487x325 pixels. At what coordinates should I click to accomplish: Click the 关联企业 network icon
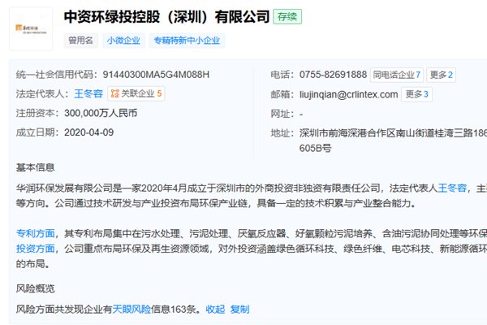pyautogui.click(x=115, y=93)
